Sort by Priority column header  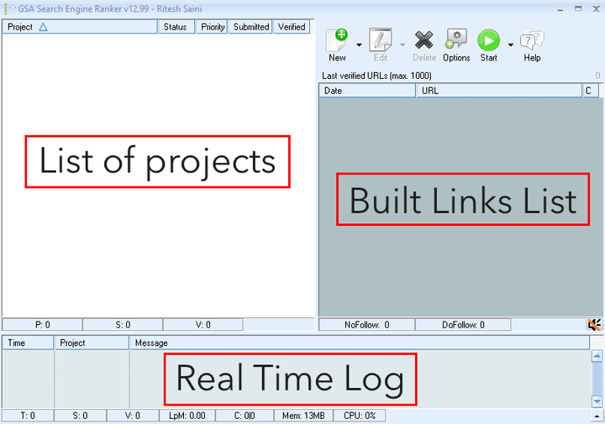[213, 27]
